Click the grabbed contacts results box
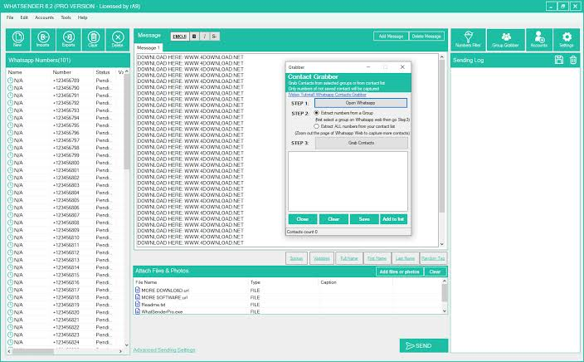This screenshot has width=584, height=362. tap(348, 181)
